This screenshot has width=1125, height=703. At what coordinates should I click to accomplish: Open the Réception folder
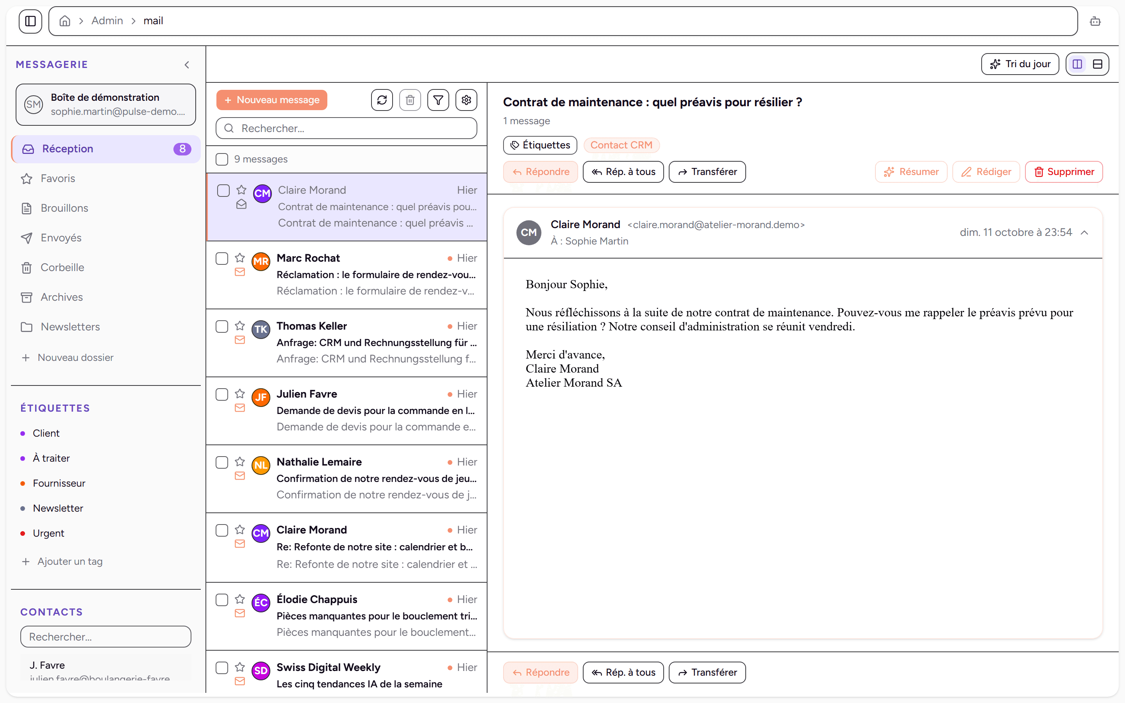pyautogui.click(x=105, y=149)
